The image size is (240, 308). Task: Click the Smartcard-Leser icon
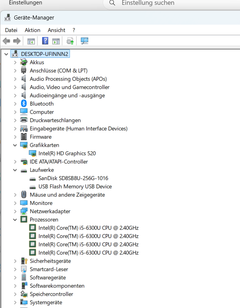click(24, 269)
